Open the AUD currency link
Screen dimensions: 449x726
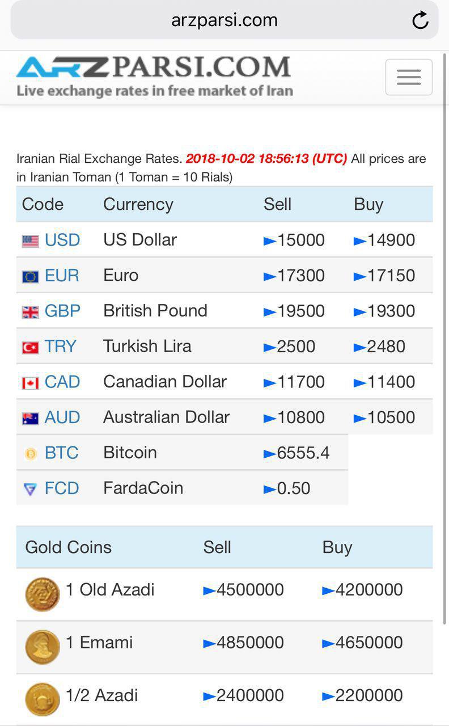(x=62, y=417)
